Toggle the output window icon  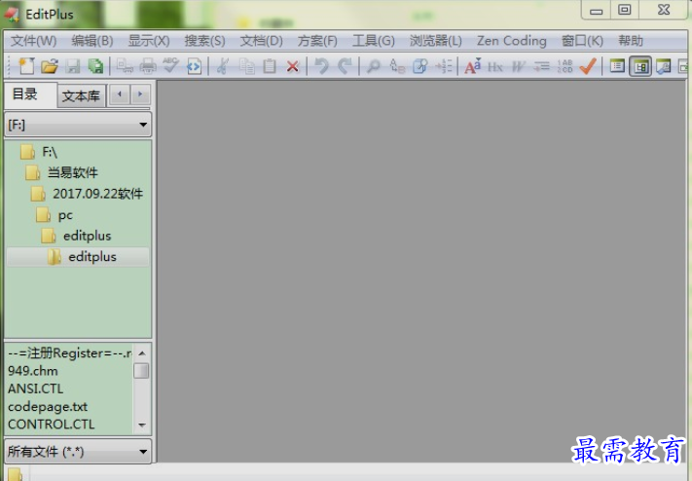(664, 66)
